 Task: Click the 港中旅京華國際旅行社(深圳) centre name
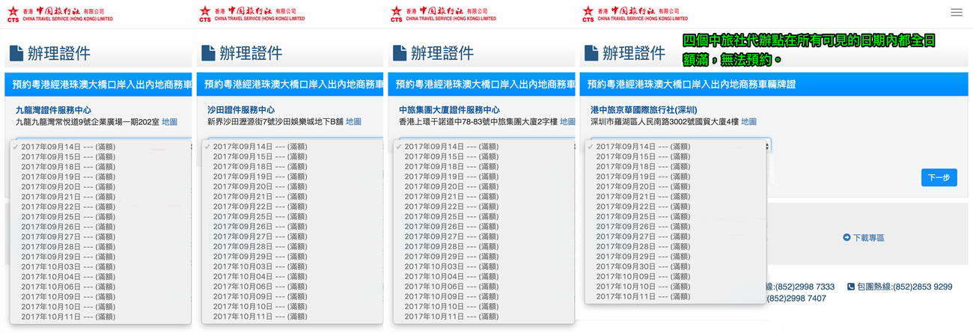[x=644, y=110]
